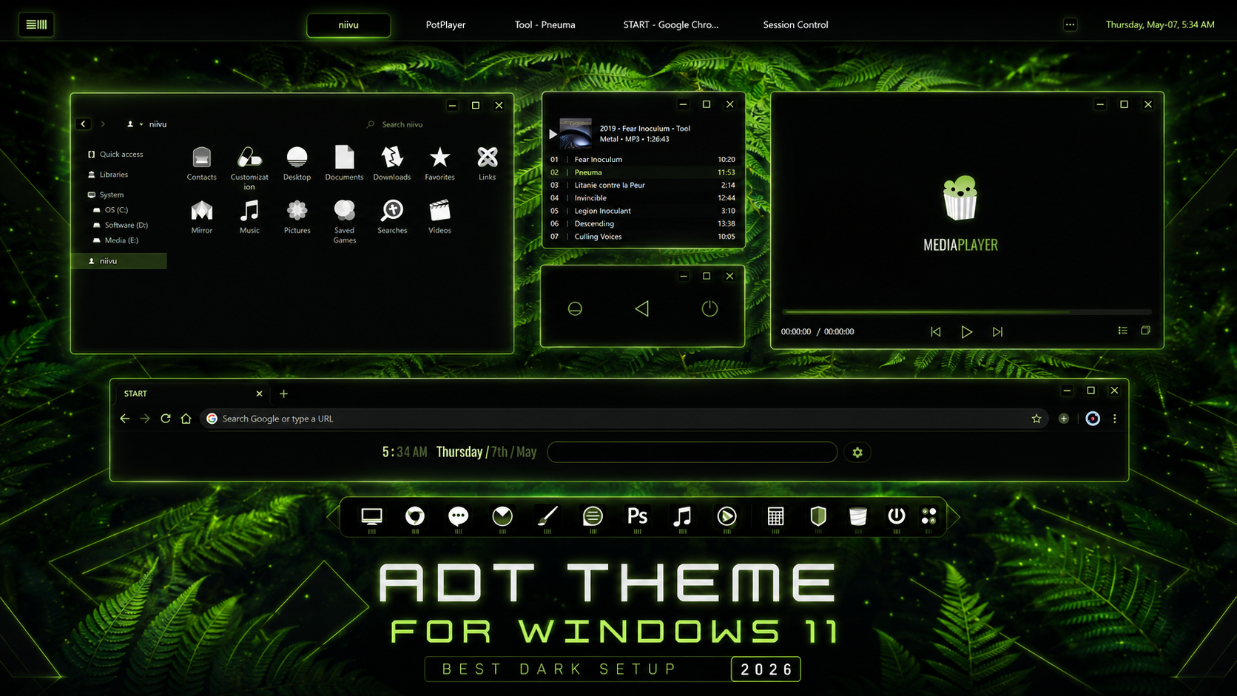Screen dimensions: 1237x696
Task: Open the calculator icon in the dock
Action: click(775, 516)
